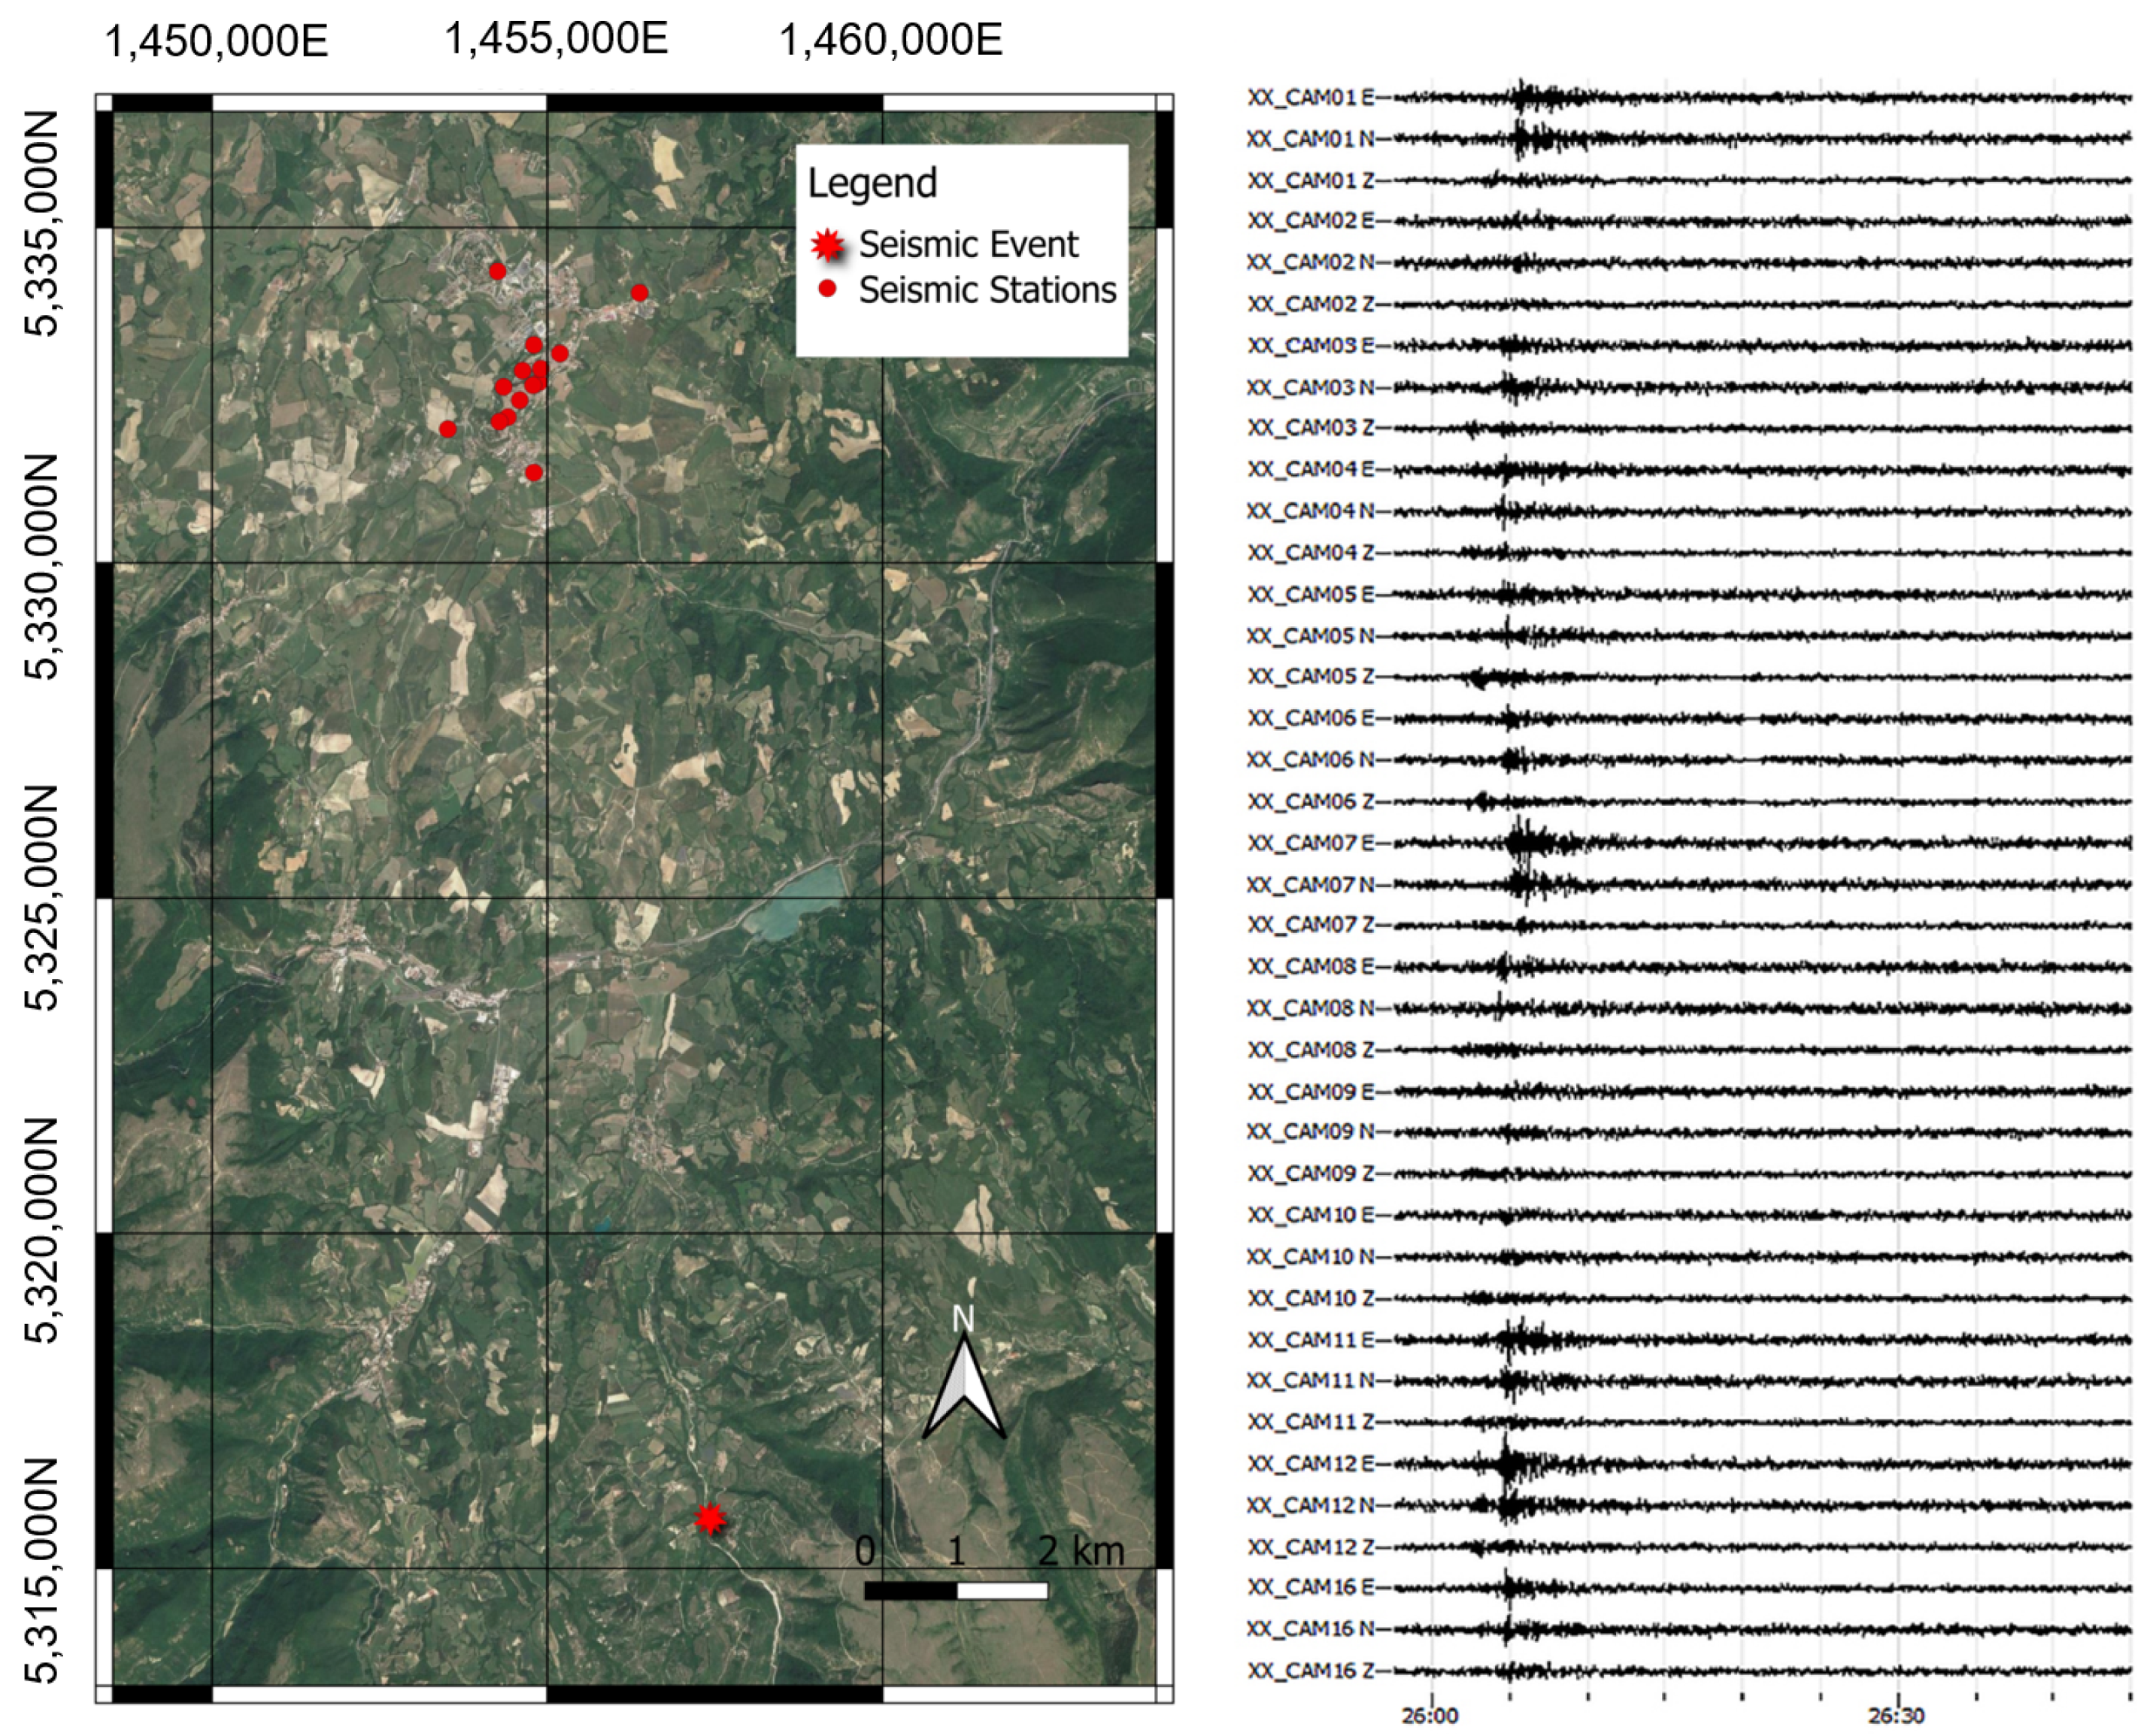The image size is (2150, 1736).
Task: Click the Seismic Event legend star symbol
Action: pyautogui.click(x=827, y=245)
